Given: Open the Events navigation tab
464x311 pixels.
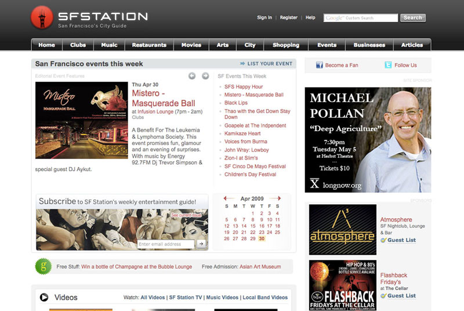Looking at the screenshot, I should [x=327, y=45].
